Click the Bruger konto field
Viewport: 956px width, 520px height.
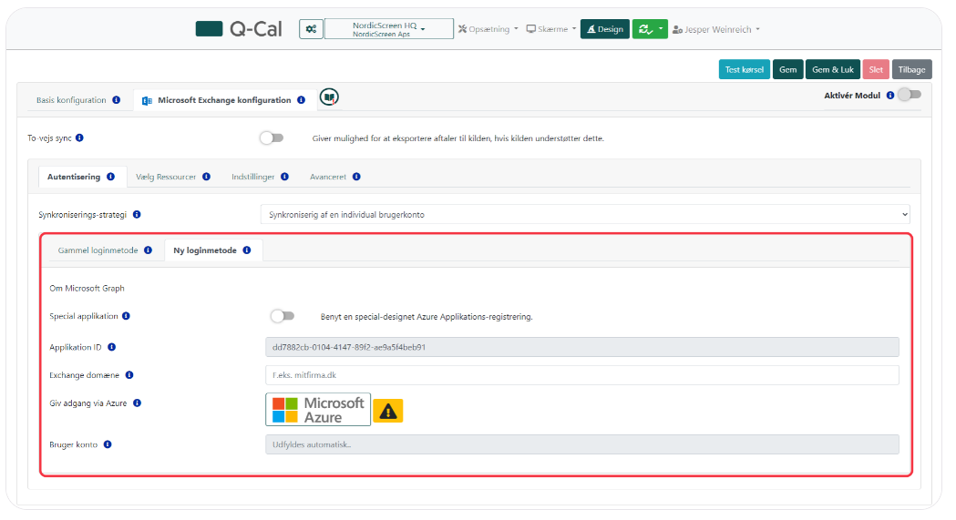(582, 444)
